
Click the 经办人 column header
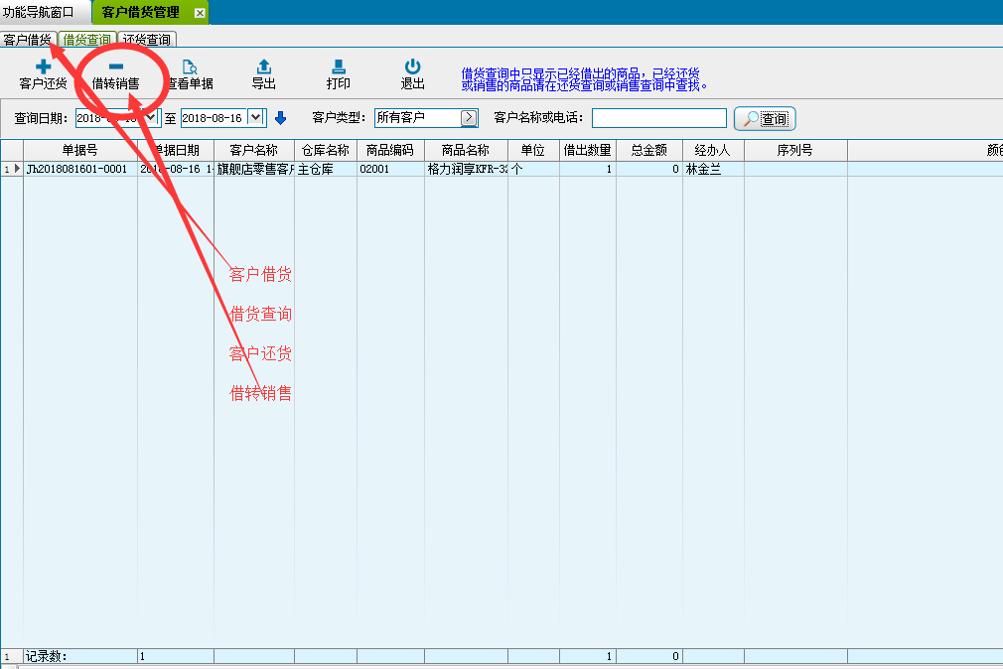712,150
